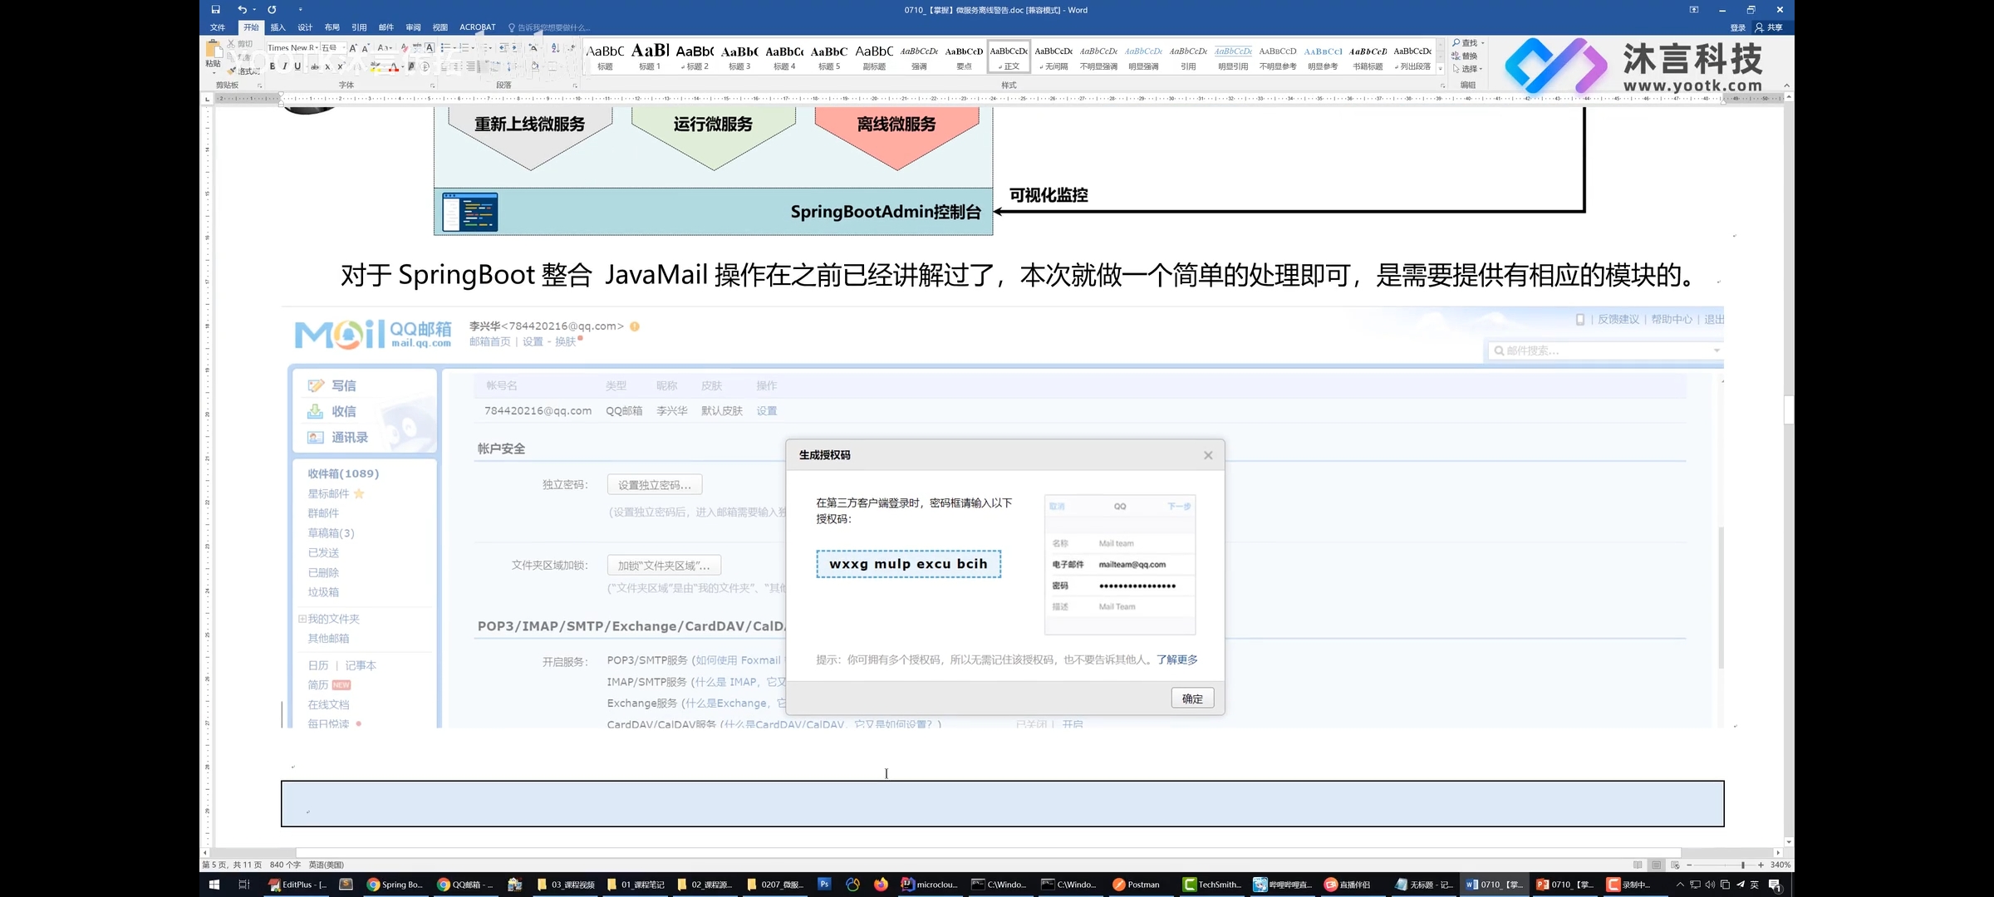Click the 剪切 scissors icon
Image resolution: width=1994 pixels, height=897 pixels.
[x=232, y=44]
